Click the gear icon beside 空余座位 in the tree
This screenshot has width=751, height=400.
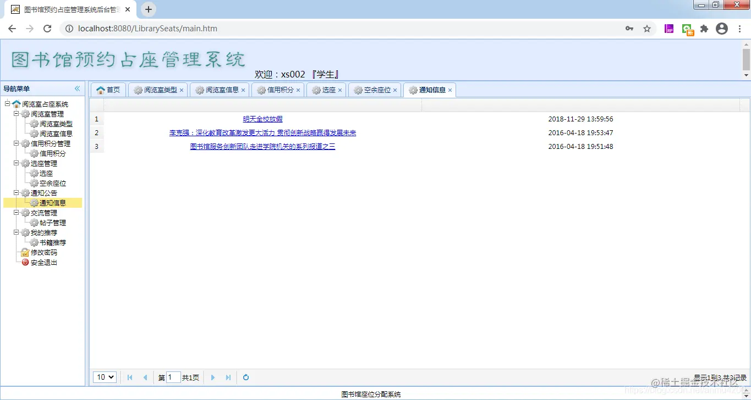[34, 183]
